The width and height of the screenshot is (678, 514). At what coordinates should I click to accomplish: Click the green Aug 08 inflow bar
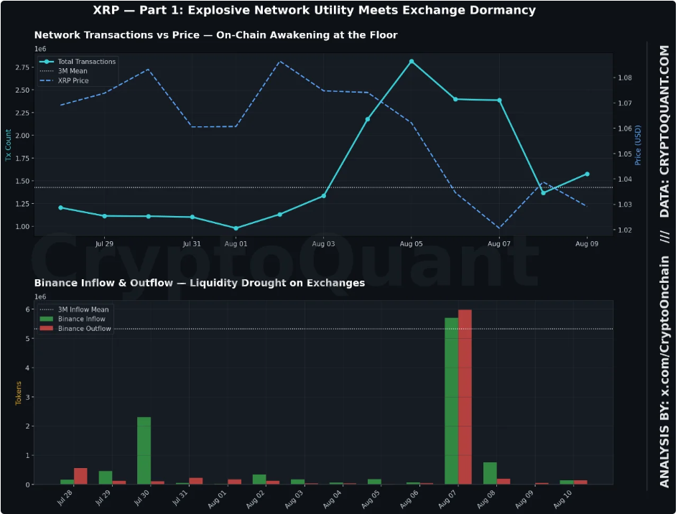[490, 473]
